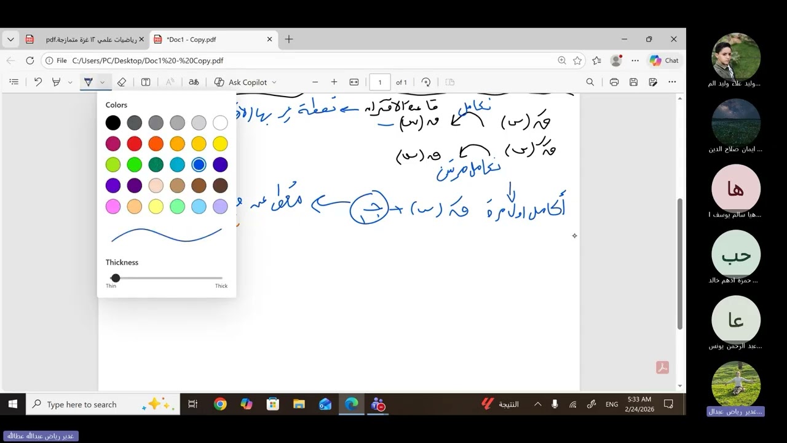
Task: Open the Copilot Chat button
Action: coord(664,60)
